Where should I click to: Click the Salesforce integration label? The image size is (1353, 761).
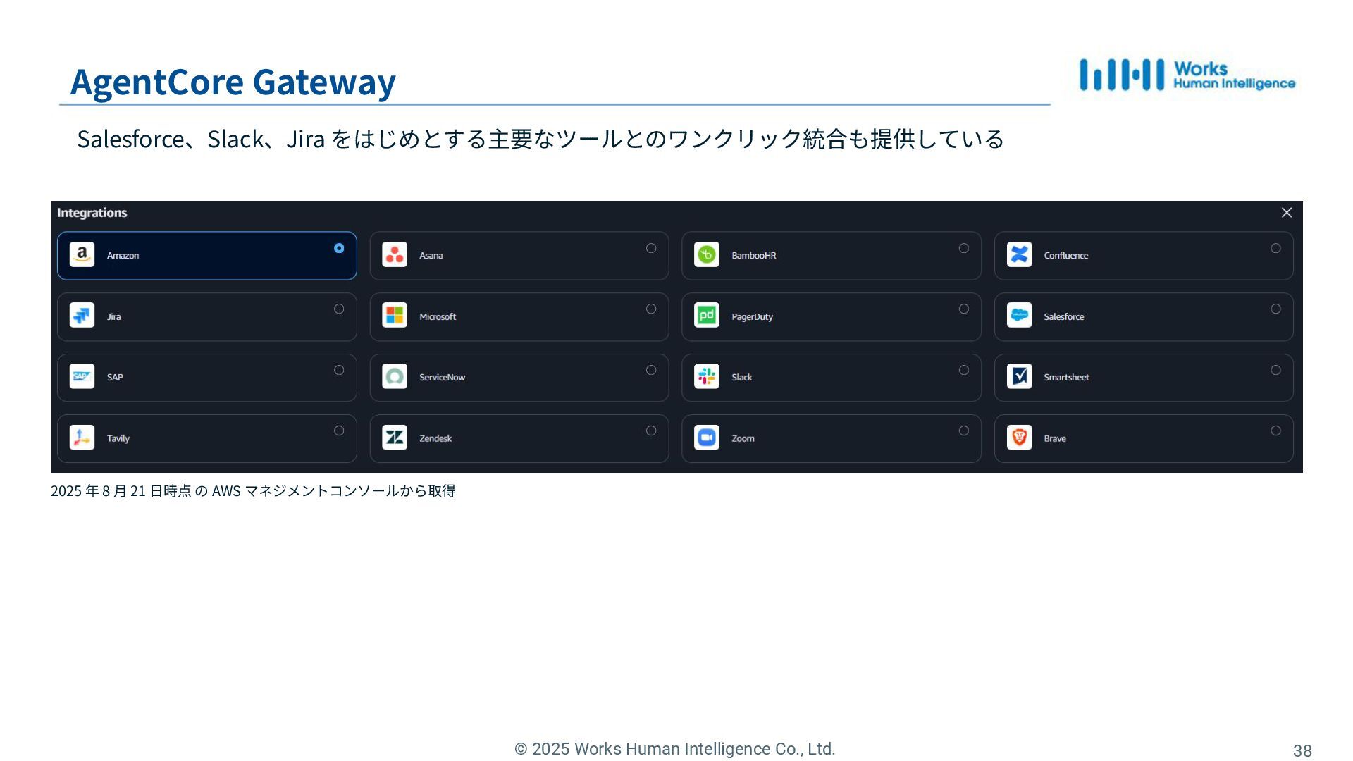pos(1063,317)
